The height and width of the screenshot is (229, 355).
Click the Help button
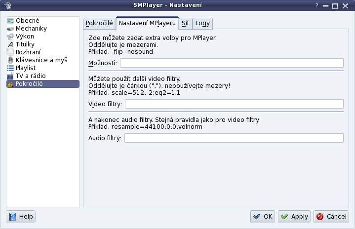21,217
